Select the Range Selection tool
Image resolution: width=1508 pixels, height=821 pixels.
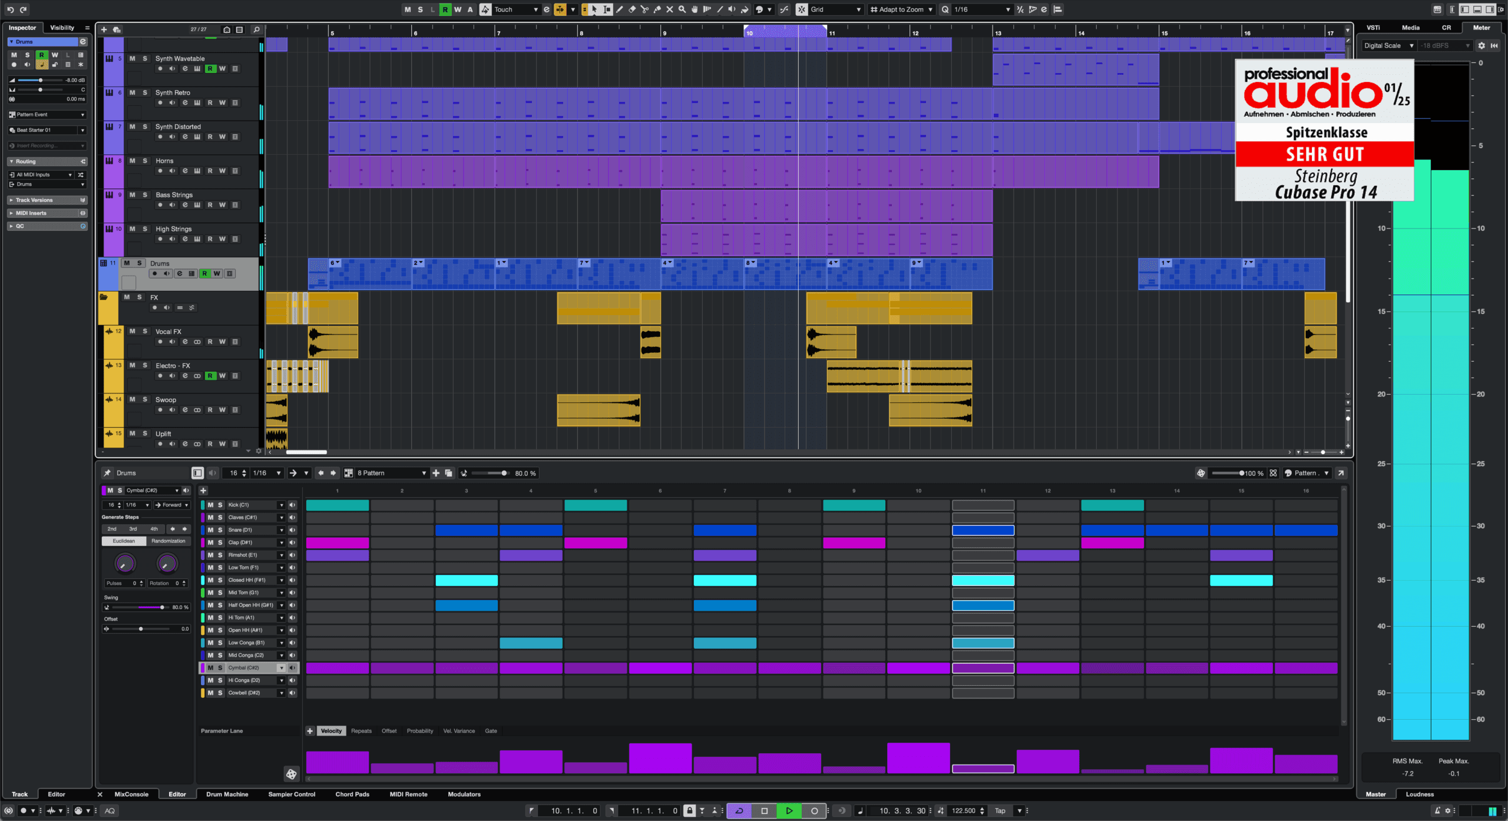607,9
